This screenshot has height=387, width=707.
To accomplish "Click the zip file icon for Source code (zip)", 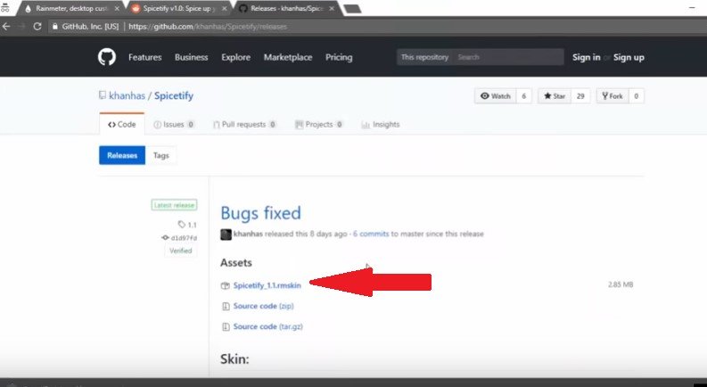I will tap(226, 306).
